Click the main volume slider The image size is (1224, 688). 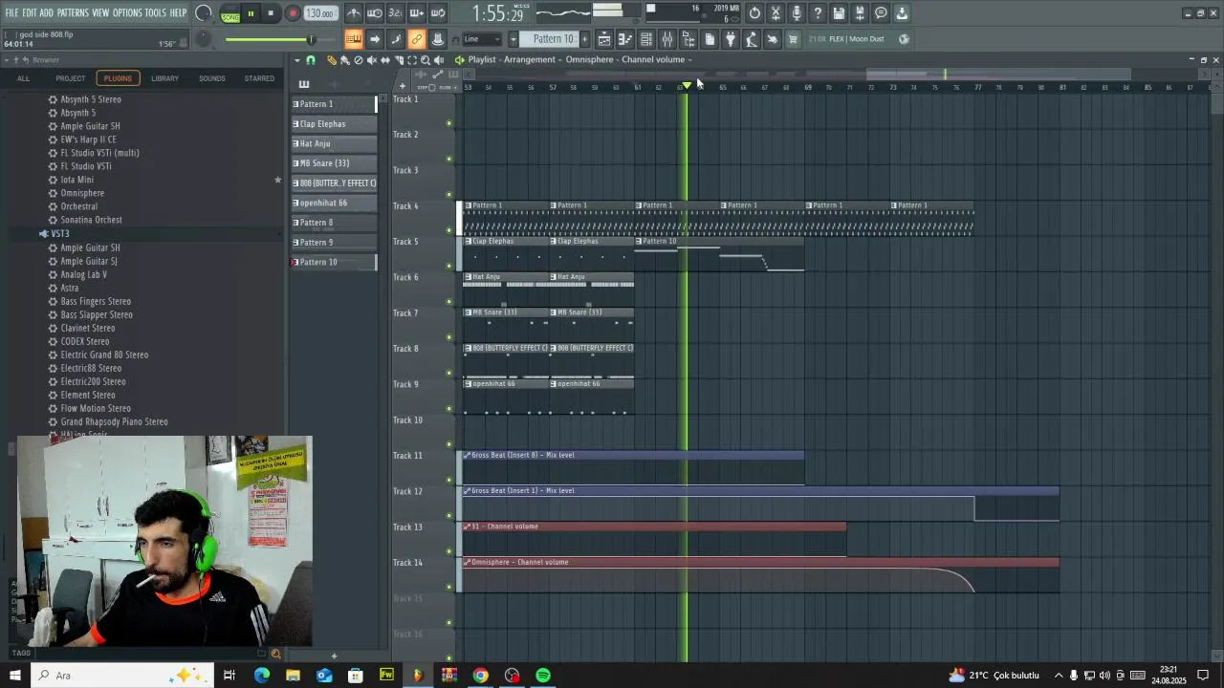271,39
